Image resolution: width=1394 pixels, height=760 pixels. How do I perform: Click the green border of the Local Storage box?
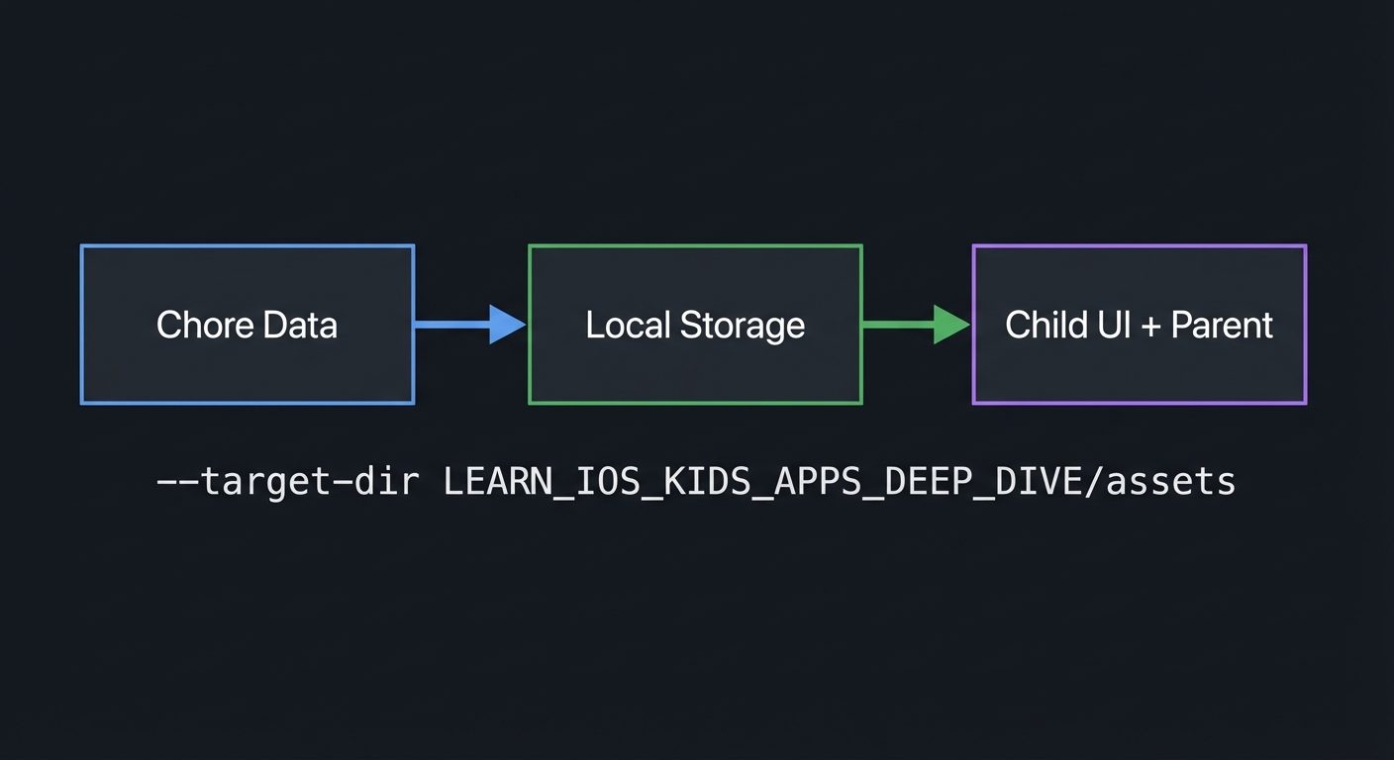tap(695, 246)
